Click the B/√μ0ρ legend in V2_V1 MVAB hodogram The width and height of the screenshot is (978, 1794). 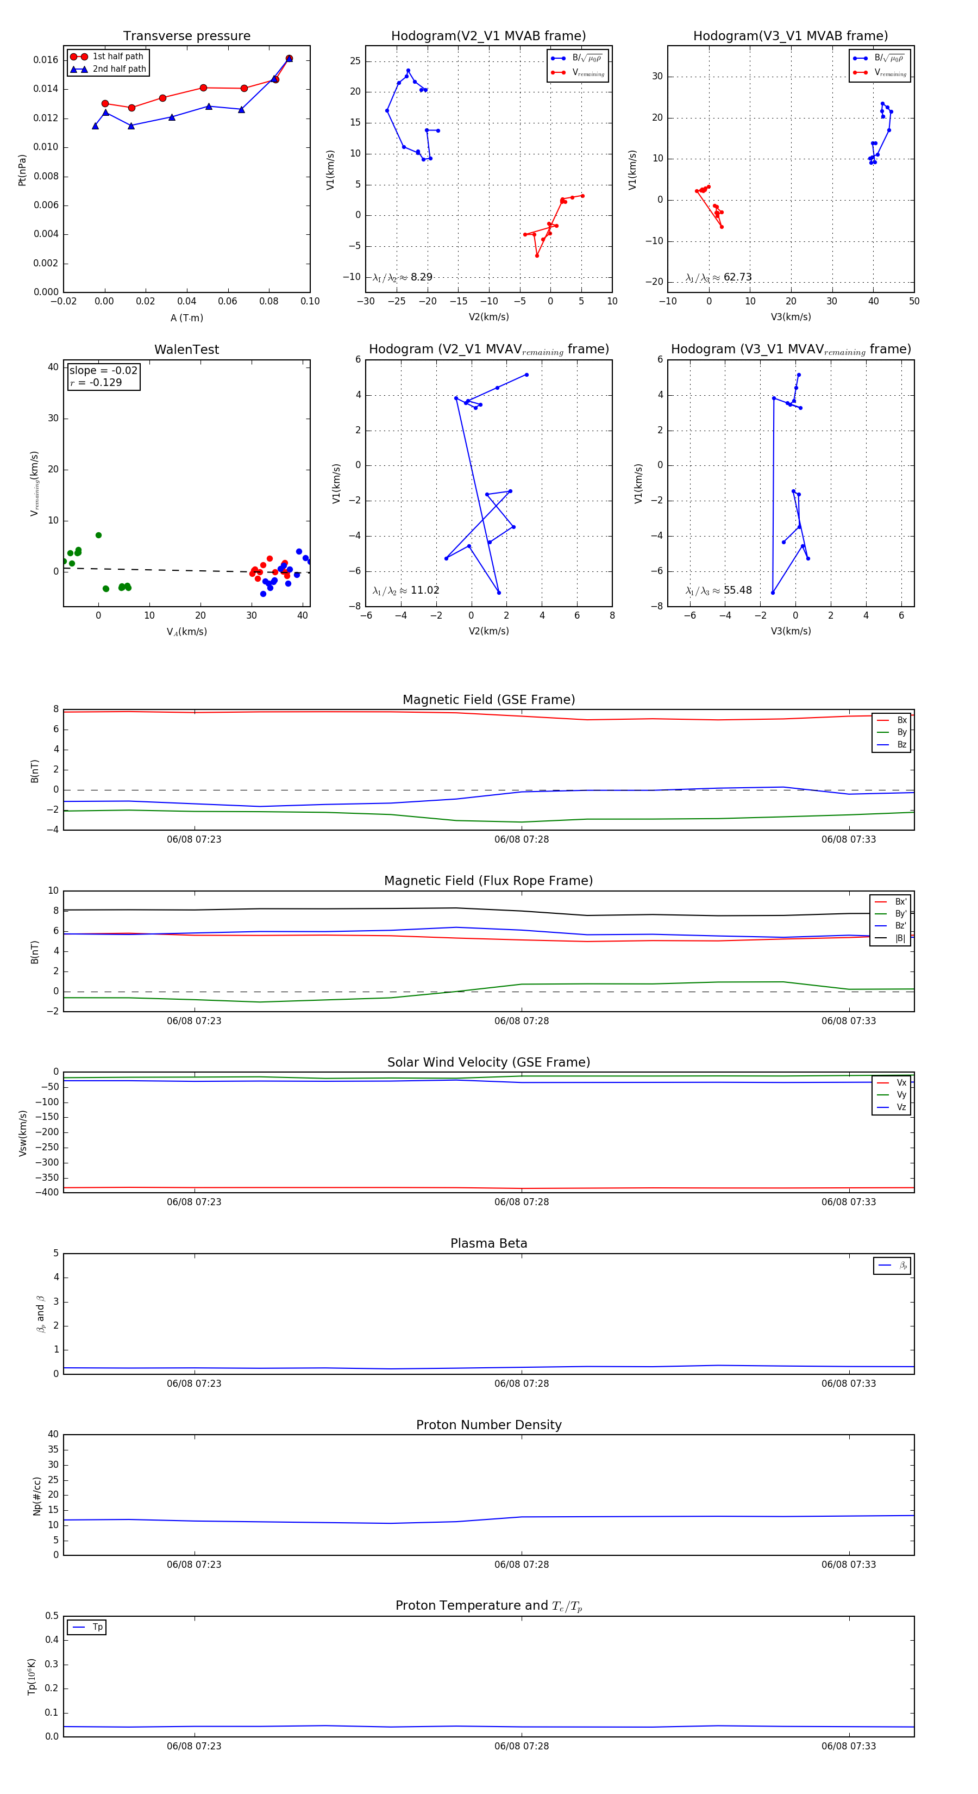[x=578, y=59]
